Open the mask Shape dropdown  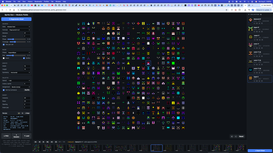pyautogui.click(x=19, y=53)
